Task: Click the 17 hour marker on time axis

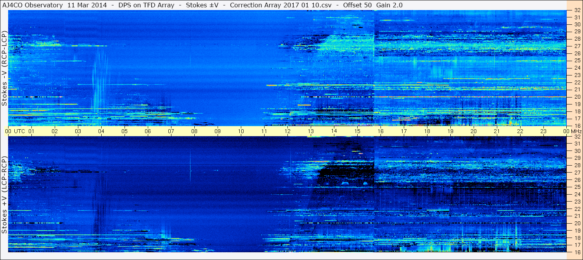Action: [x=404, y=131]
